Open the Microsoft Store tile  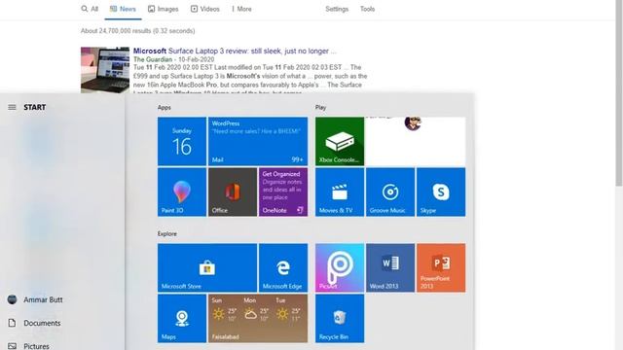(207, 268)
